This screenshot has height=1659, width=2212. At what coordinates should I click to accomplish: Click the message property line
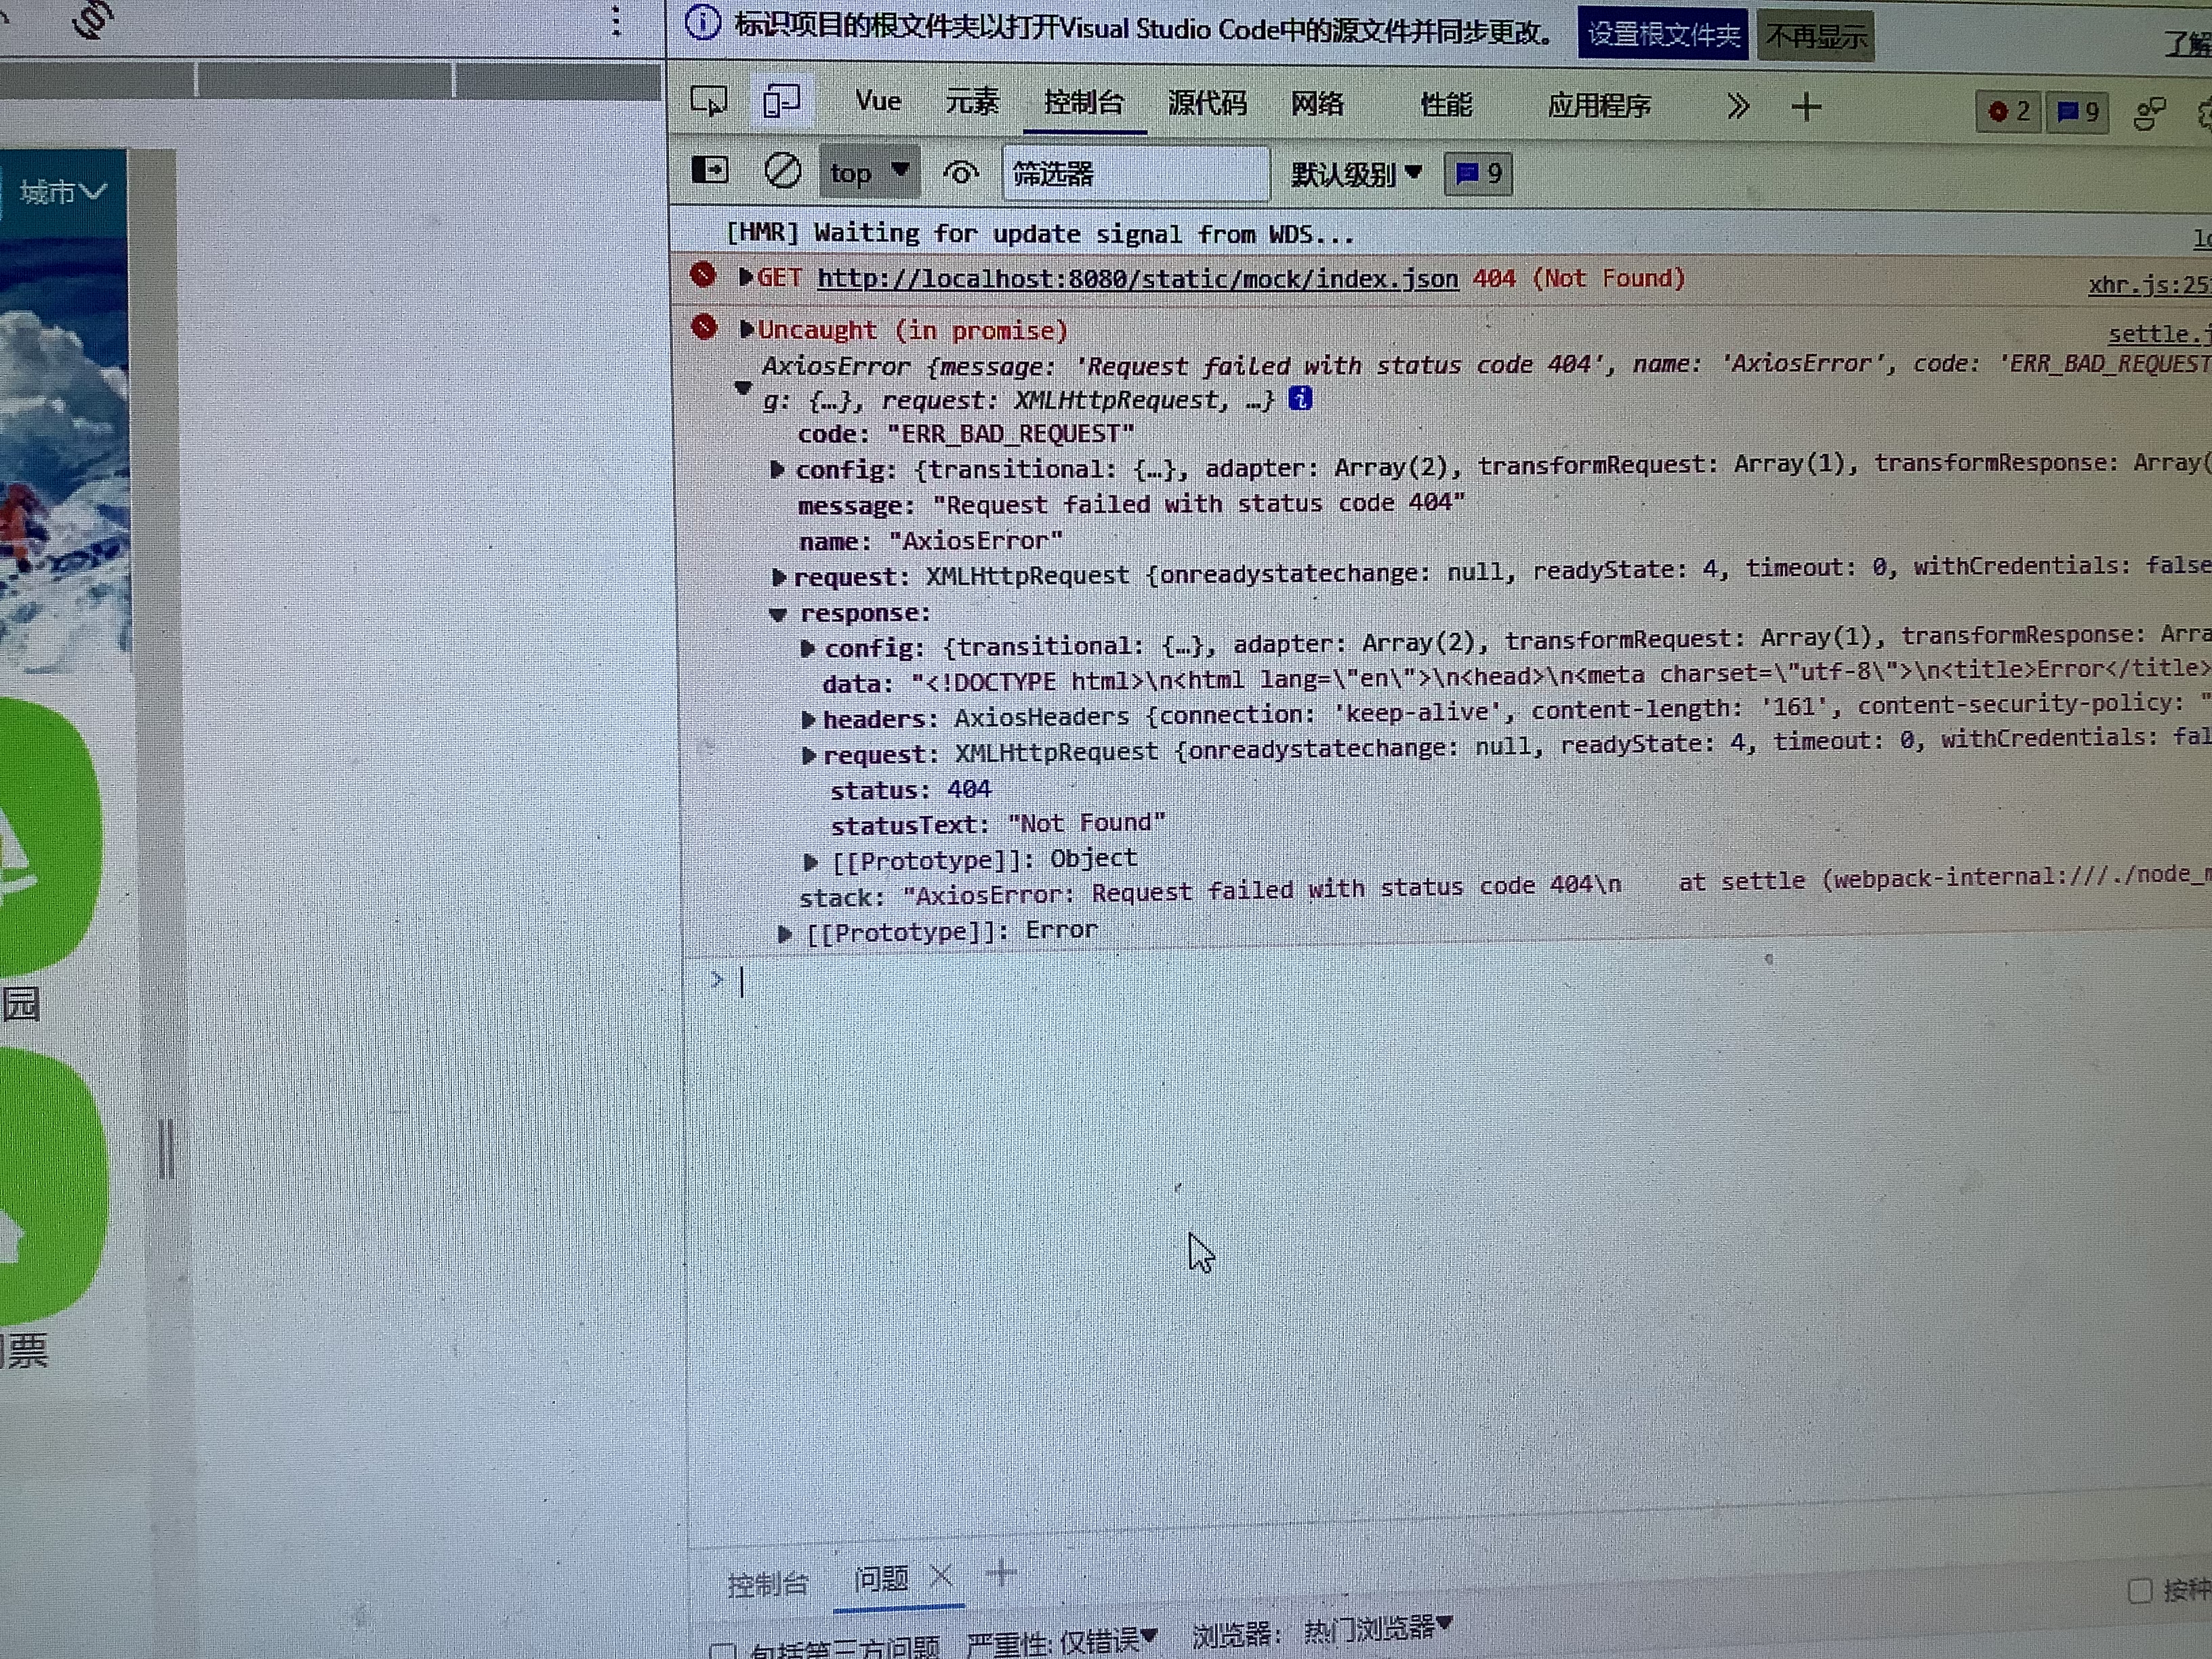coord(1131,504)
